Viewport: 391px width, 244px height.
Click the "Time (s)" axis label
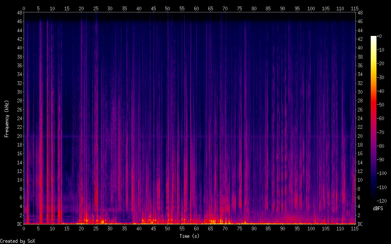189,236
